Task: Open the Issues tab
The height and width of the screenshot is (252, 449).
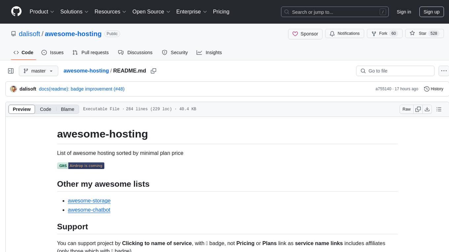Action: 52,52
